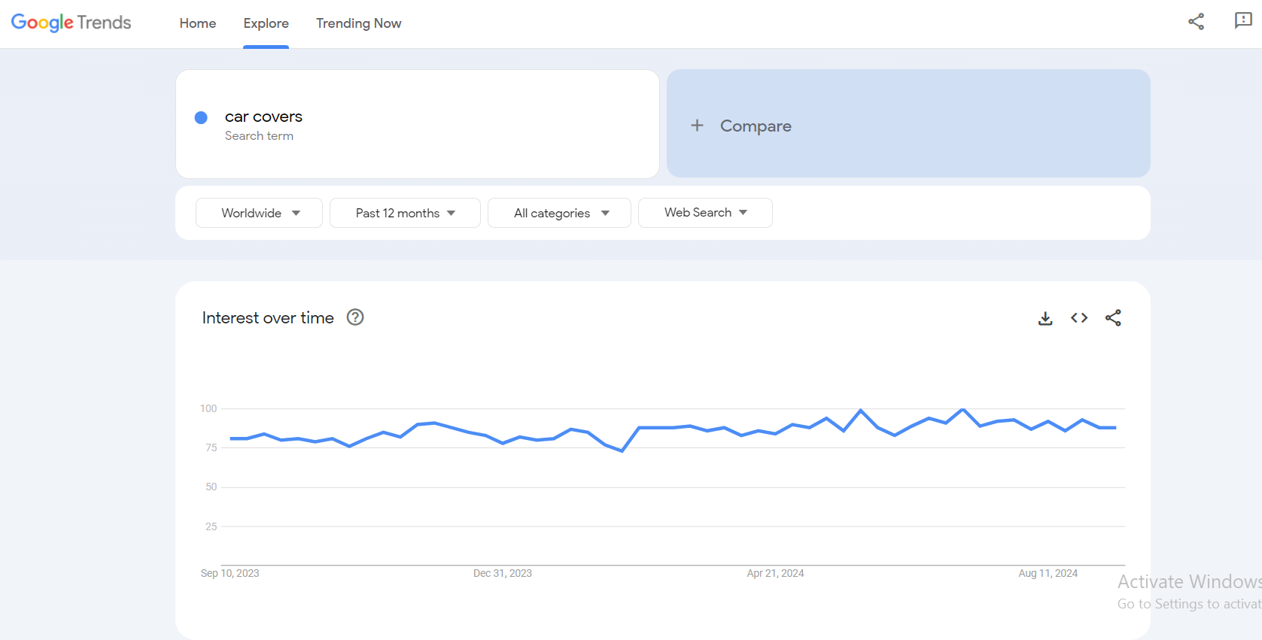Switch to the Explore tab
Screen dimensions: 1262x640
click(x=266, y=23)
